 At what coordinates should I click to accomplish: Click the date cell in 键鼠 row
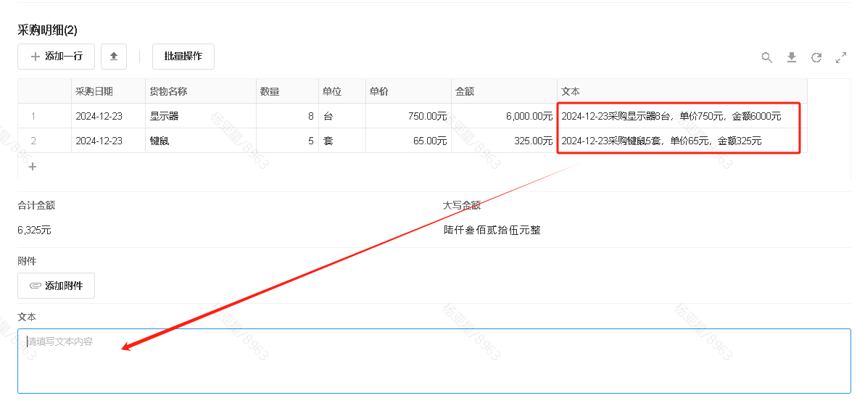(108, 141)
